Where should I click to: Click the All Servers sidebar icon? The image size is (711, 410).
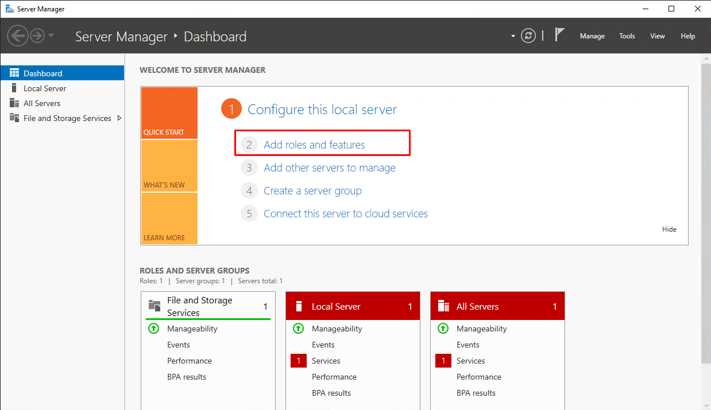[x=14, y=103]
